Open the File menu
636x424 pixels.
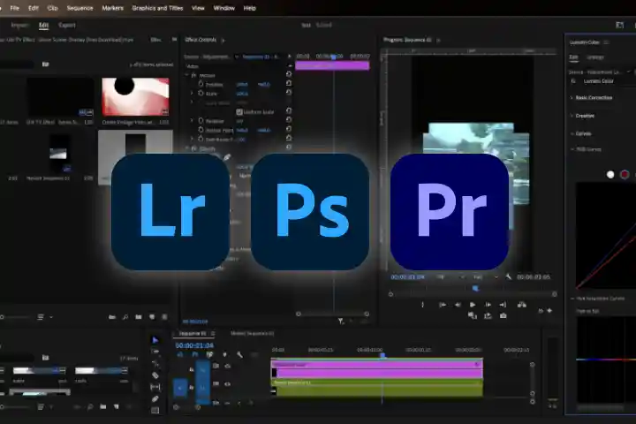click(x=15, y=8)
